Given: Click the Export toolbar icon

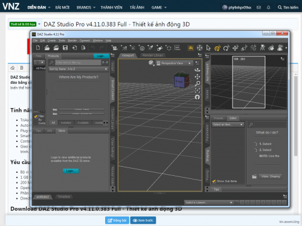Looking at the screenshot, I should [83, 48].
